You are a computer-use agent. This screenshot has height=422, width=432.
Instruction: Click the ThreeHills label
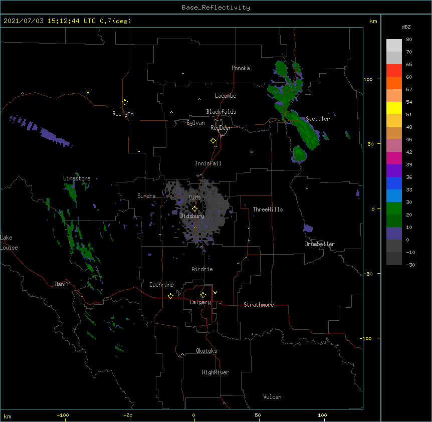click(268, 209)
